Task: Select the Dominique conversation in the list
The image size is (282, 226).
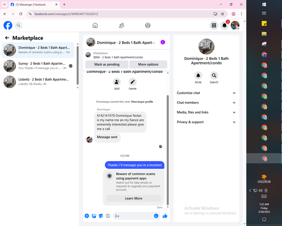Action: coord(38,50)
